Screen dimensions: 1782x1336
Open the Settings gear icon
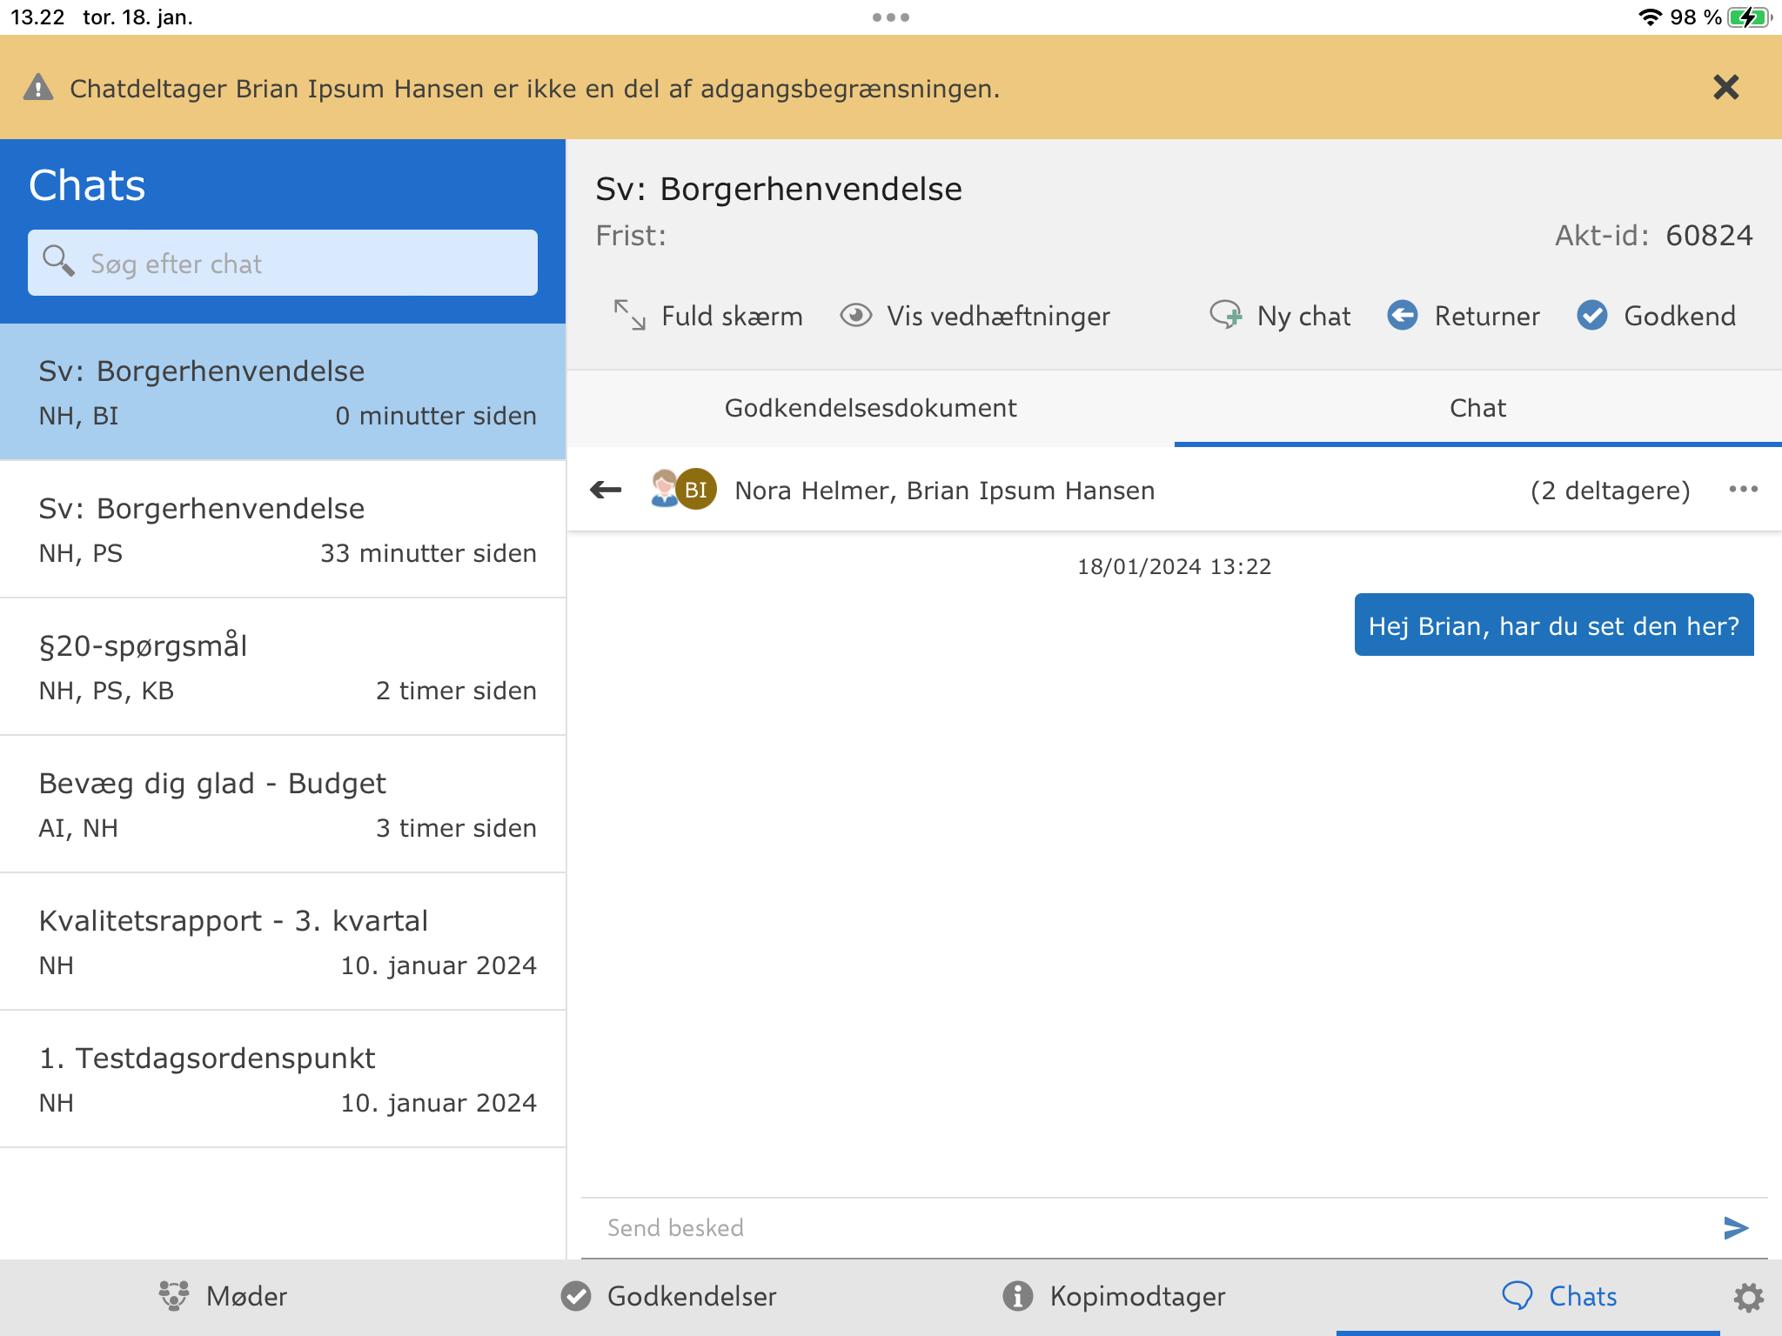(1748, 1297)
